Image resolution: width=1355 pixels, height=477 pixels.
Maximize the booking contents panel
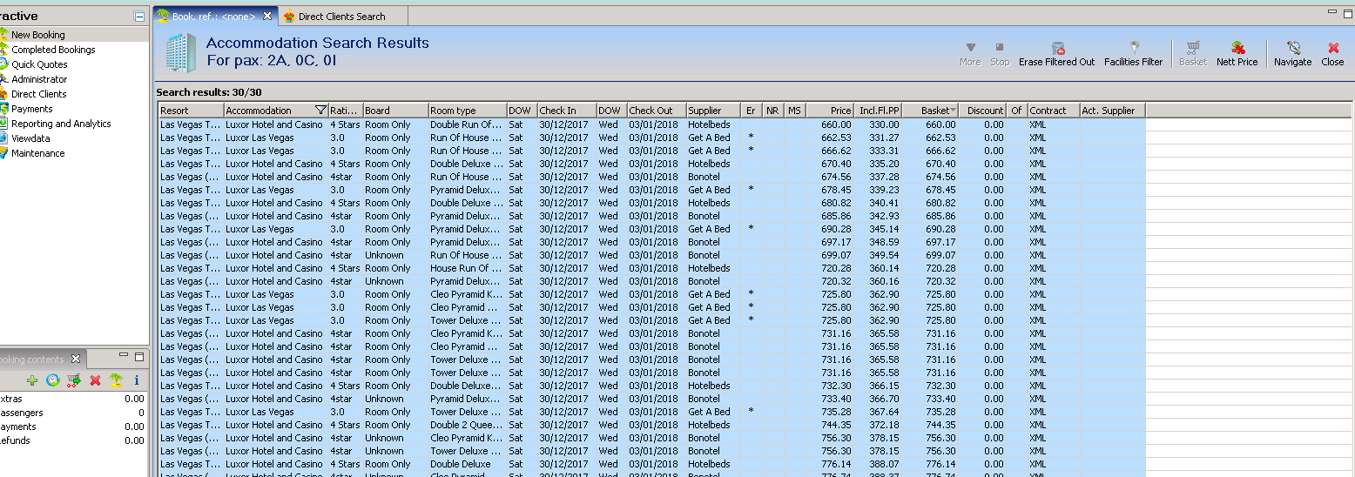[x=138, y=357]
